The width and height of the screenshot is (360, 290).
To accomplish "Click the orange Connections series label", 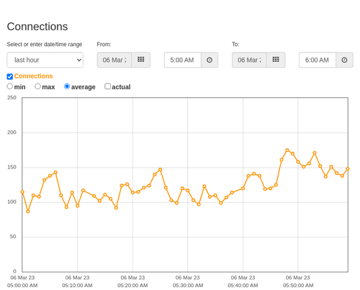I will coord(33,76).
